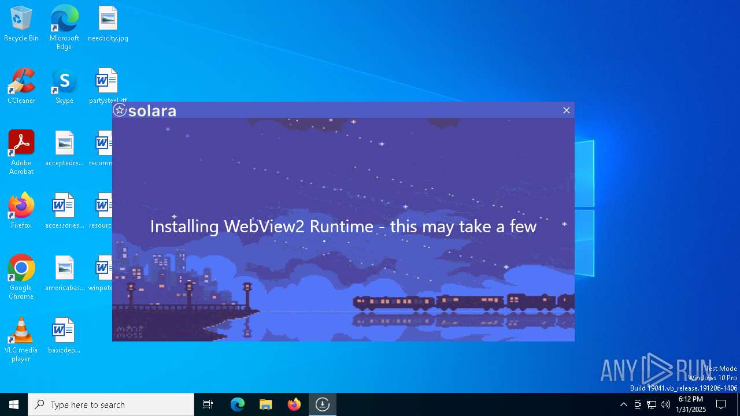Select the Solara installer taskbar icon
Image resolution: width=740 pixels, height=416 pixels.
click(x=323, y=404)
